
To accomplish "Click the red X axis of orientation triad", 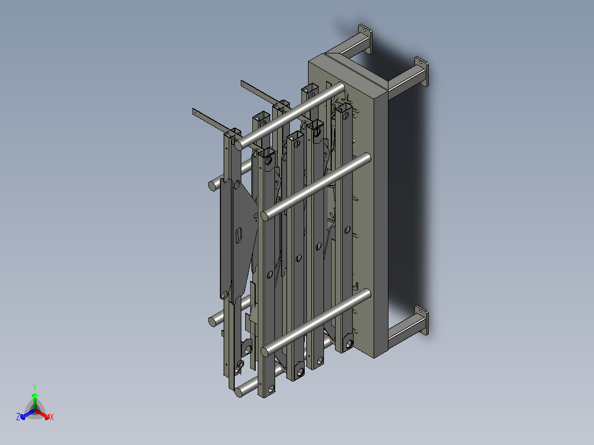I will tap(43, 415).
